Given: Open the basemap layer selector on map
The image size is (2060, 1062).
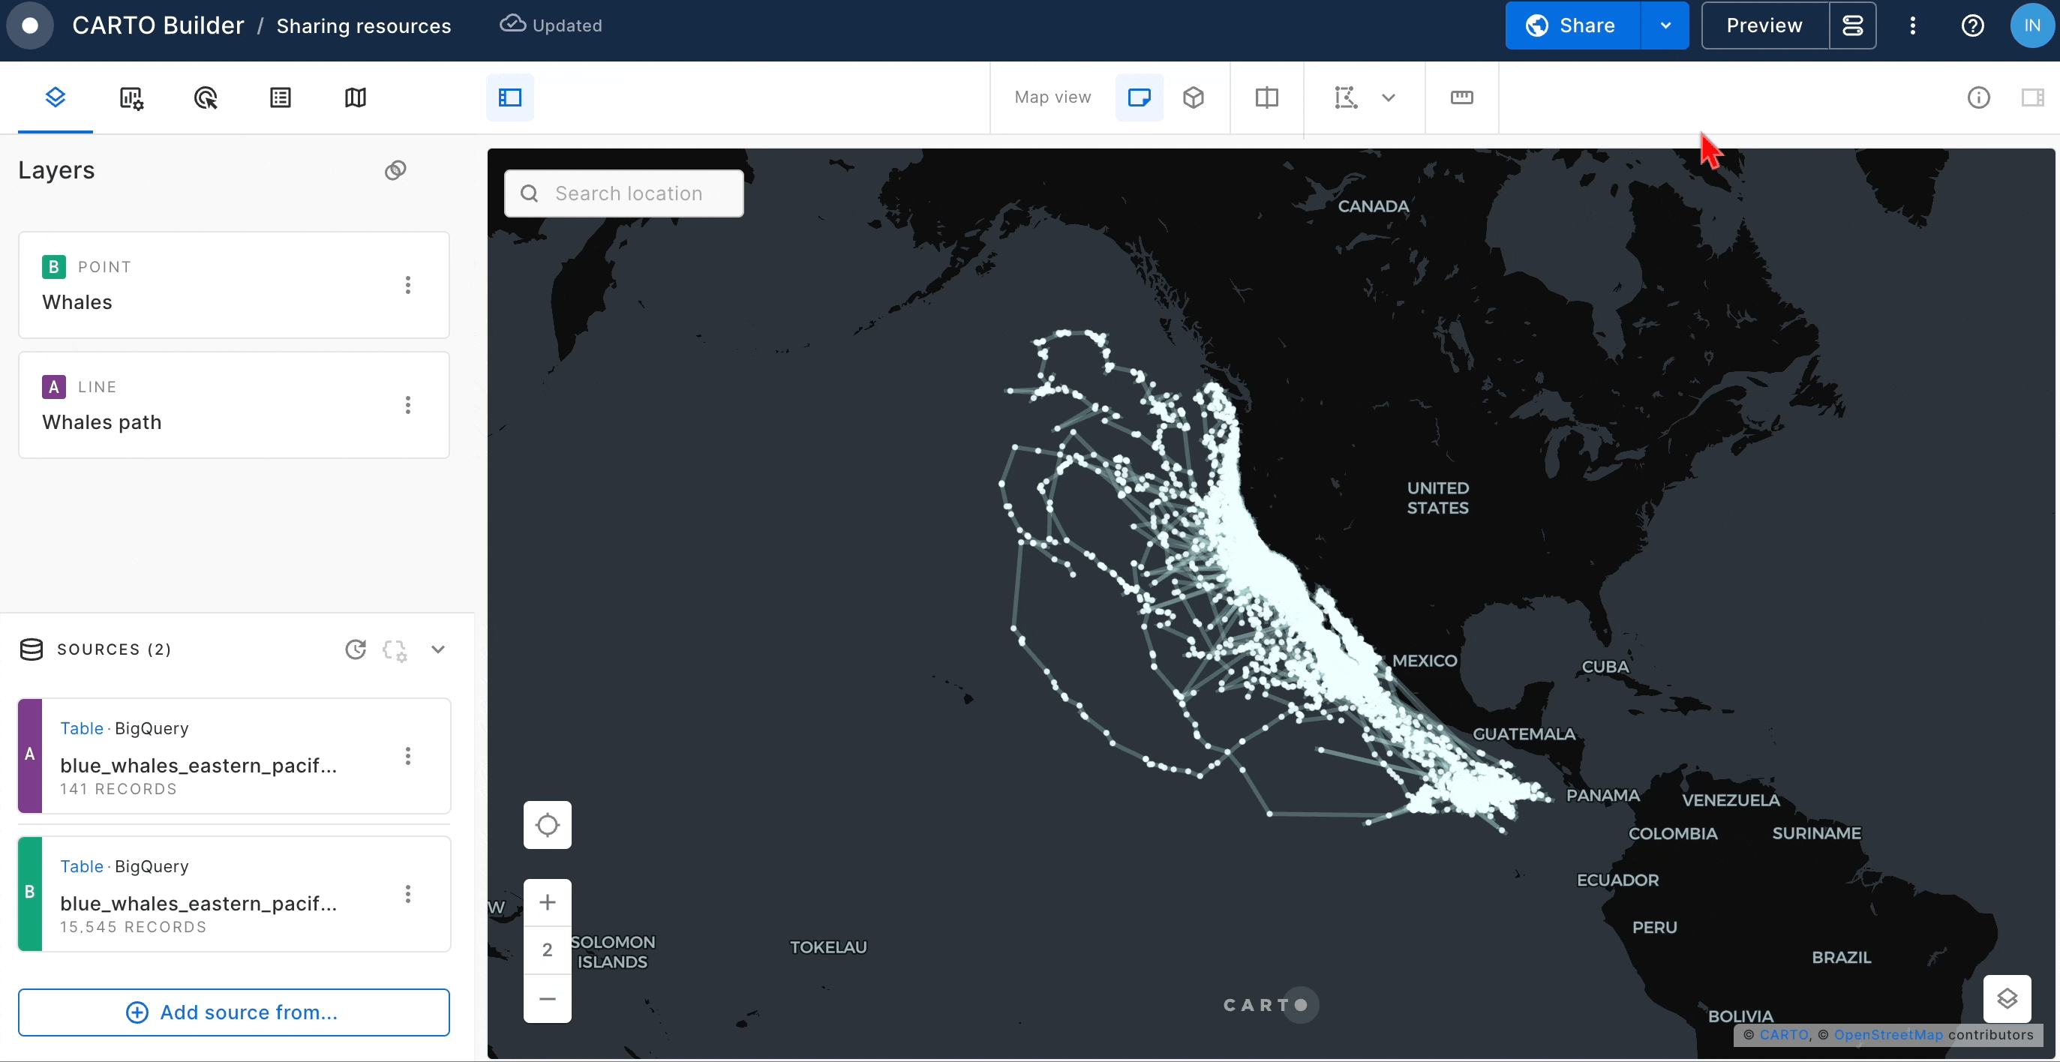Looking at the screenshot, I should [2007, 998].
